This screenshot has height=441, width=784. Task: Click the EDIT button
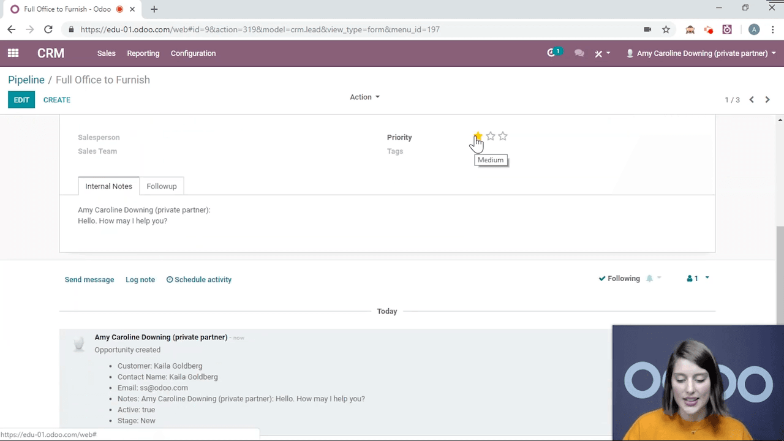tap(21, 100)
